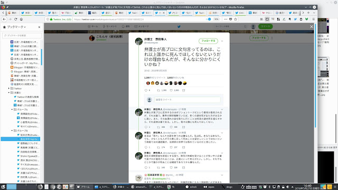Go back with the browser back arrow
The width and height of the screenshot is (338, 190).
(x=4, y=19)
